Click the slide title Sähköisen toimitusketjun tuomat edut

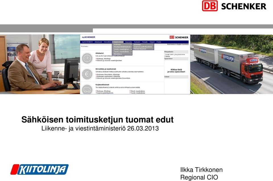(x=98, y=120)
